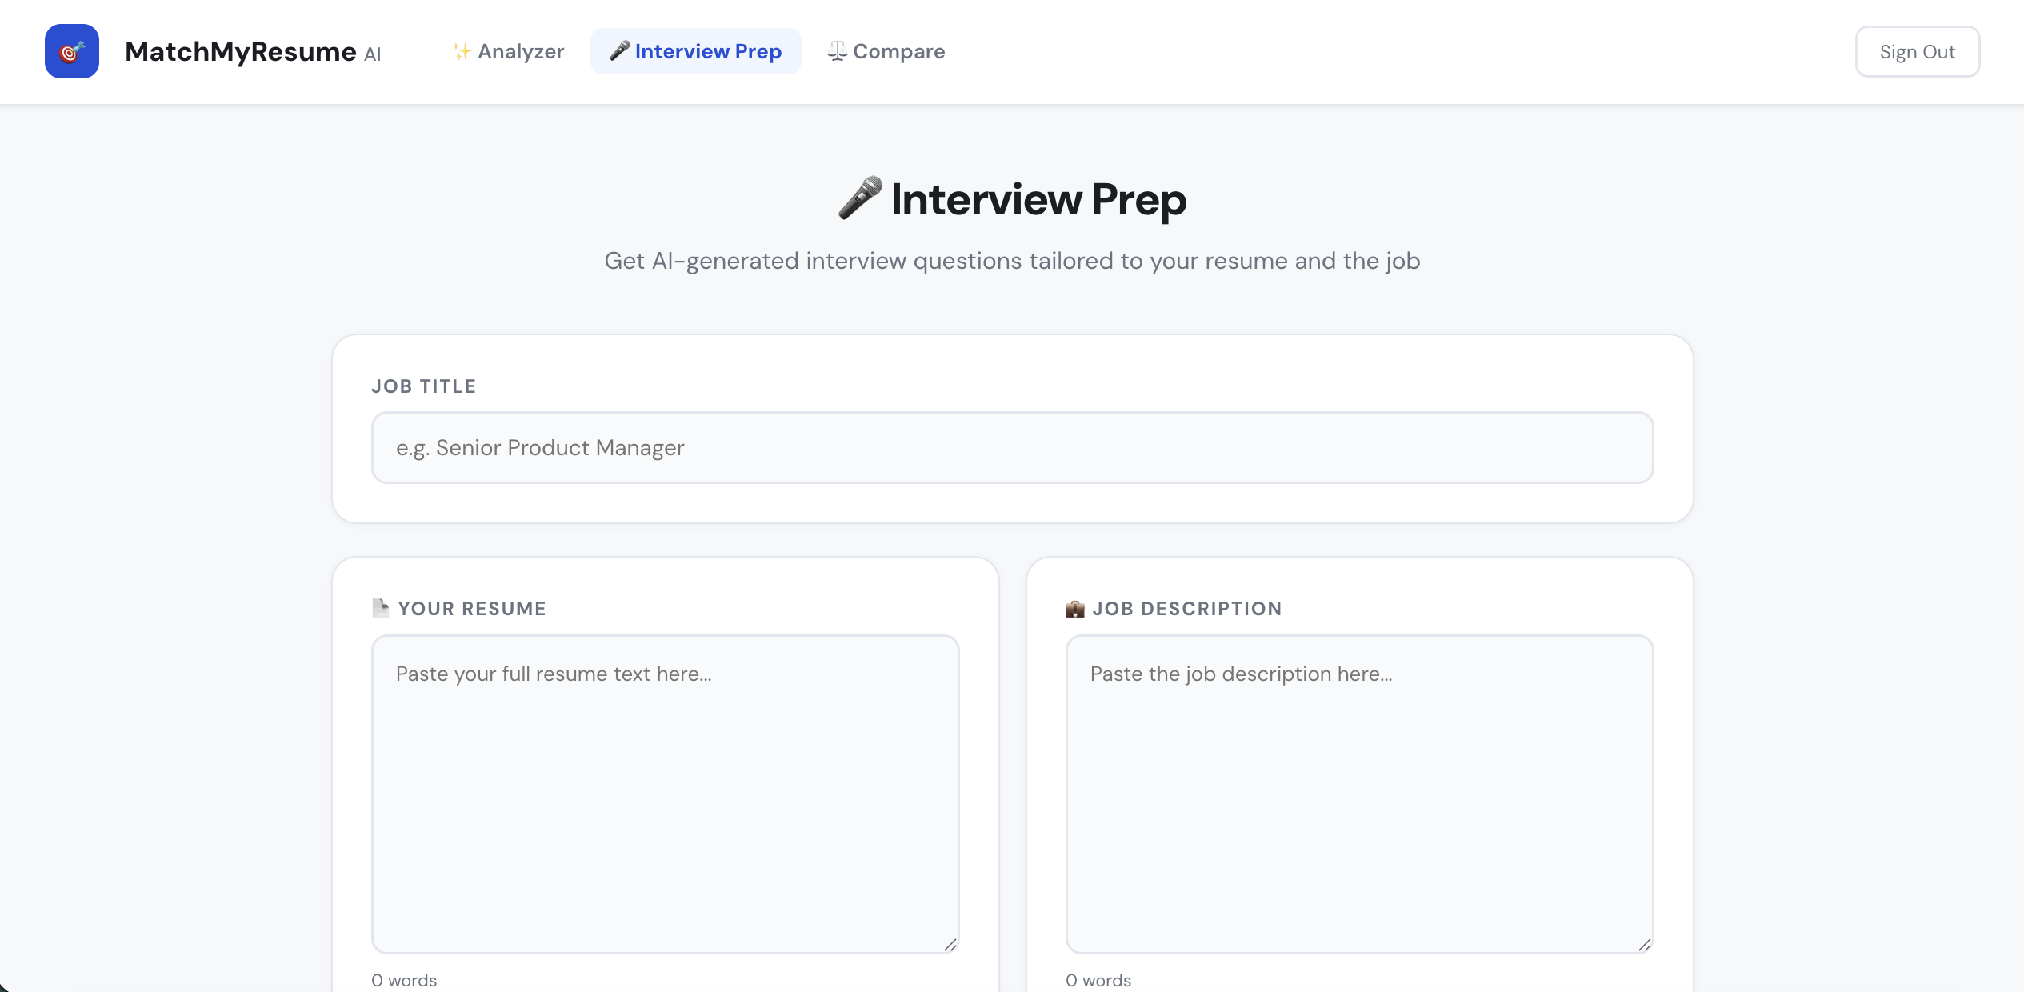Click the job description text area
This screenshot has height=992, width=2024.
tap(1358, 792)
